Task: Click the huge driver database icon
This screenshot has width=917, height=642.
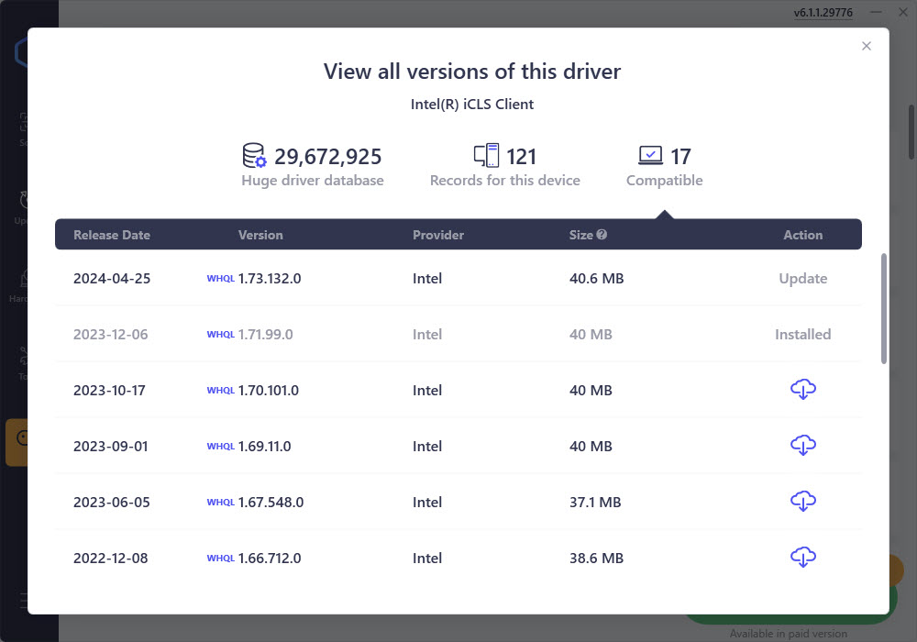Action: coord(254,156)
